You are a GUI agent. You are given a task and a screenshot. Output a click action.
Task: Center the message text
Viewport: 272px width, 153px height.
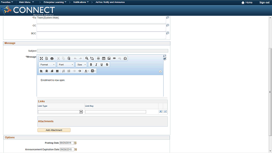point(46,71)
